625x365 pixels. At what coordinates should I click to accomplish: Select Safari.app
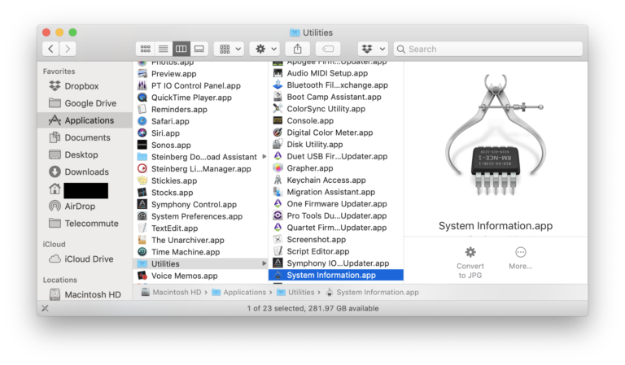coord(200,121)
